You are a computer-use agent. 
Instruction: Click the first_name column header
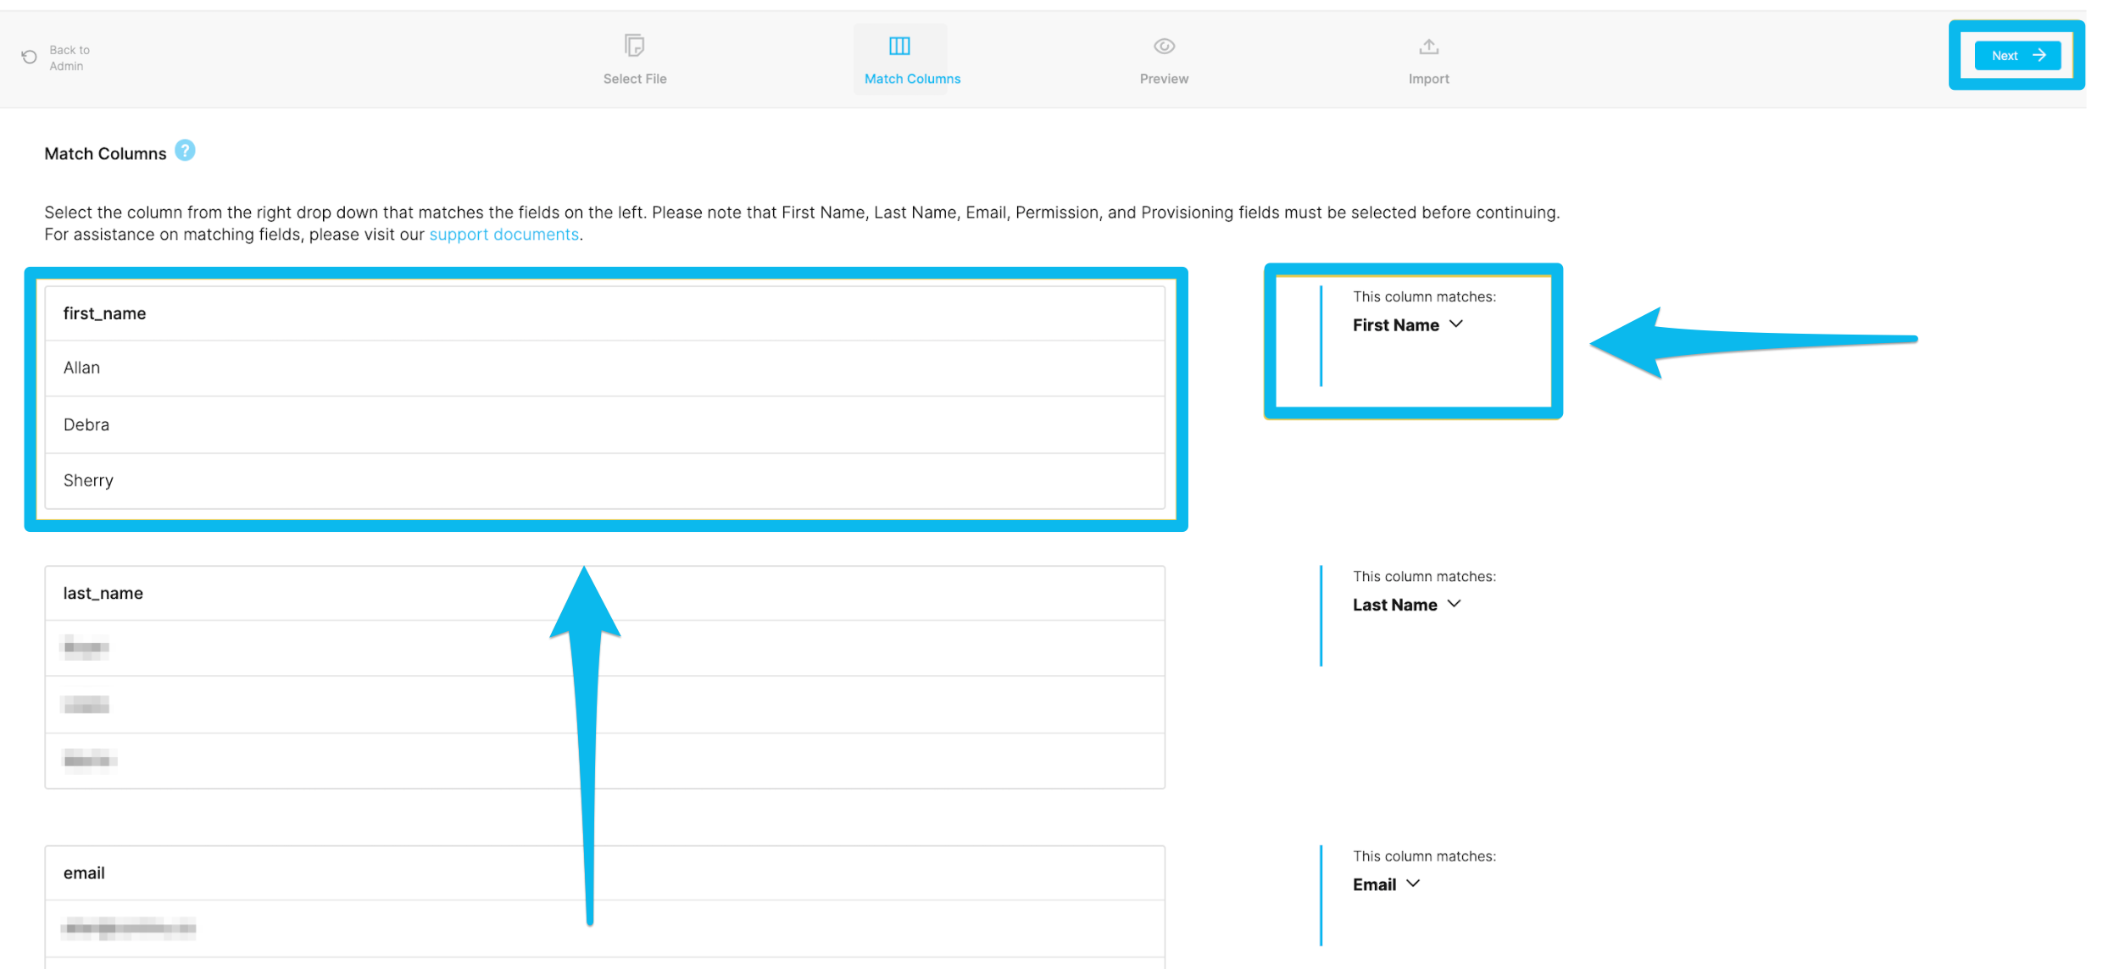[604, 313]
